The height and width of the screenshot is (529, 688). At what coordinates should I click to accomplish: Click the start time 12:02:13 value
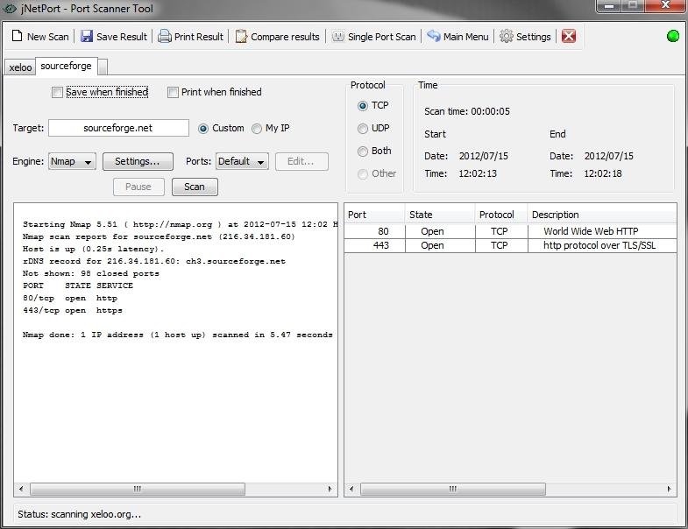click(x=478, y=173)
